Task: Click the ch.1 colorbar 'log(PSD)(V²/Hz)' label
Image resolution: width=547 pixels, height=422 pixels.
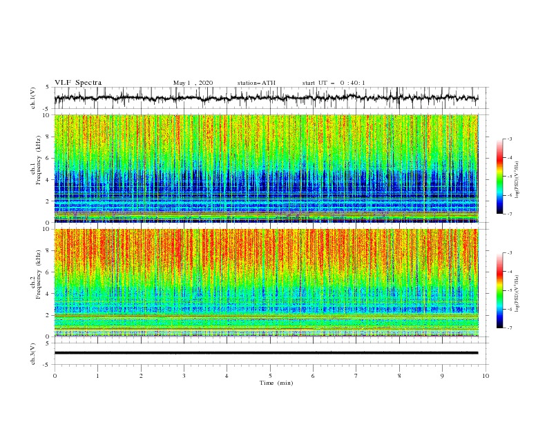Action: click(517, 179)
